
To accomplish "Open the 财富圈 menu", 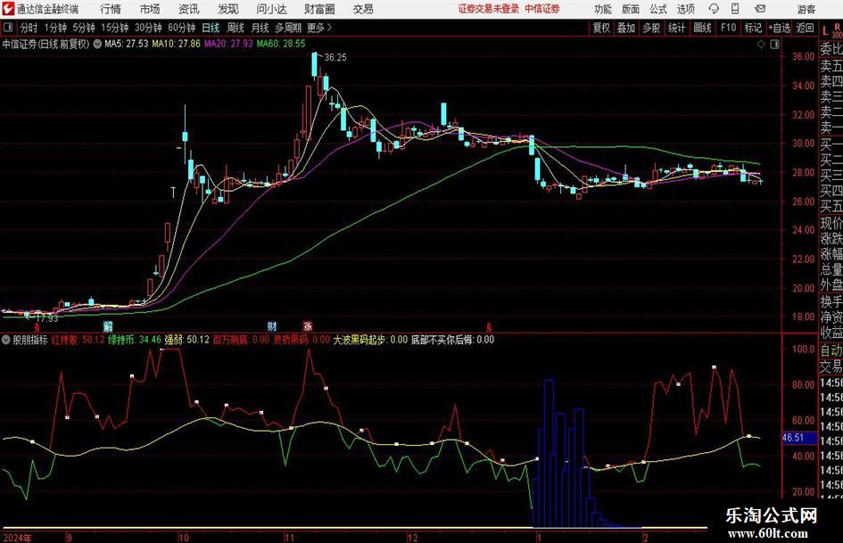I will pos(319,9).
